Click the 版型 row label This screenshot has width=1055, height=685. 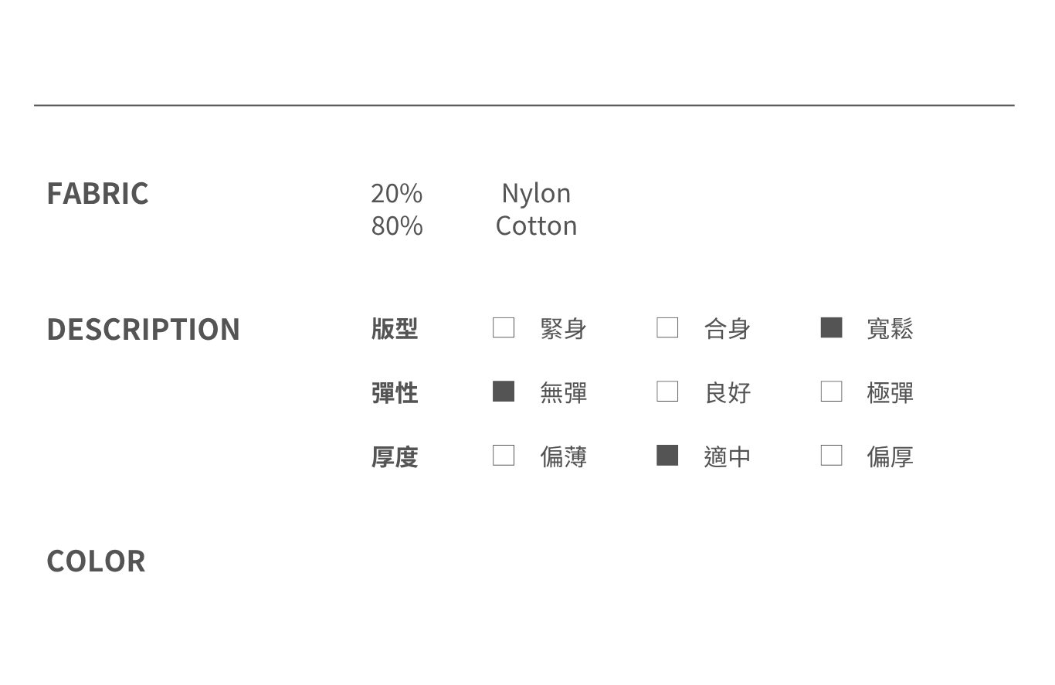tap(395, 329)
